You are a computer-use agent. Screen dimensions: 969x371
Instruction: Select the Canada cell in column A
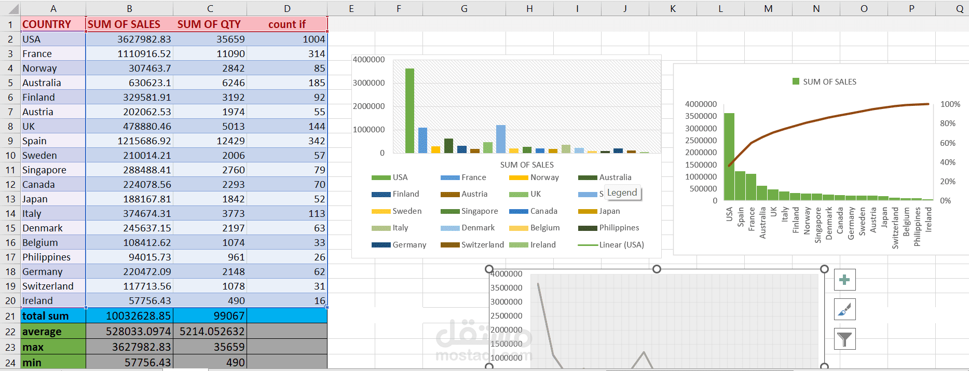[53, 184]
